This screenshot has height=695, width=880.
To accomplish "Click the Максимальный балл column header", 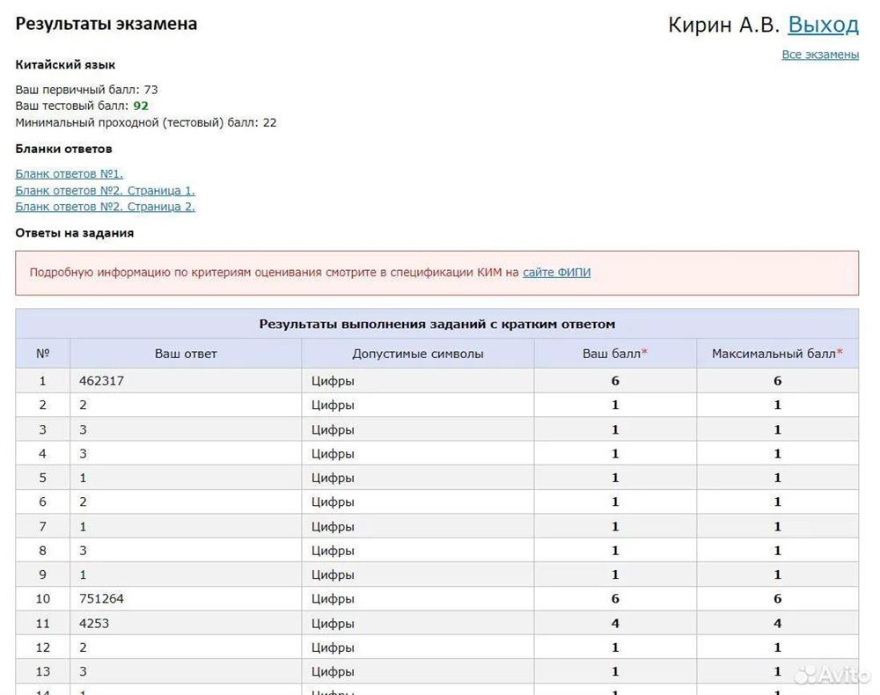I will 777,354.
